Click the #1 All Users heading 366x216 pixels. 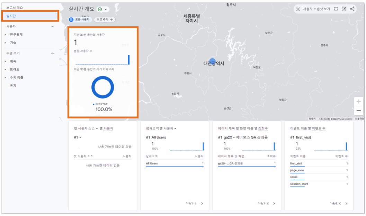(x=156, y=138)
